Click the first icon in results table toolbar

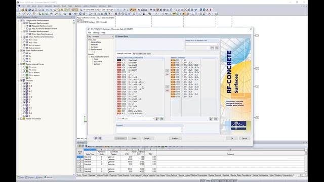[x=79, y=146]
